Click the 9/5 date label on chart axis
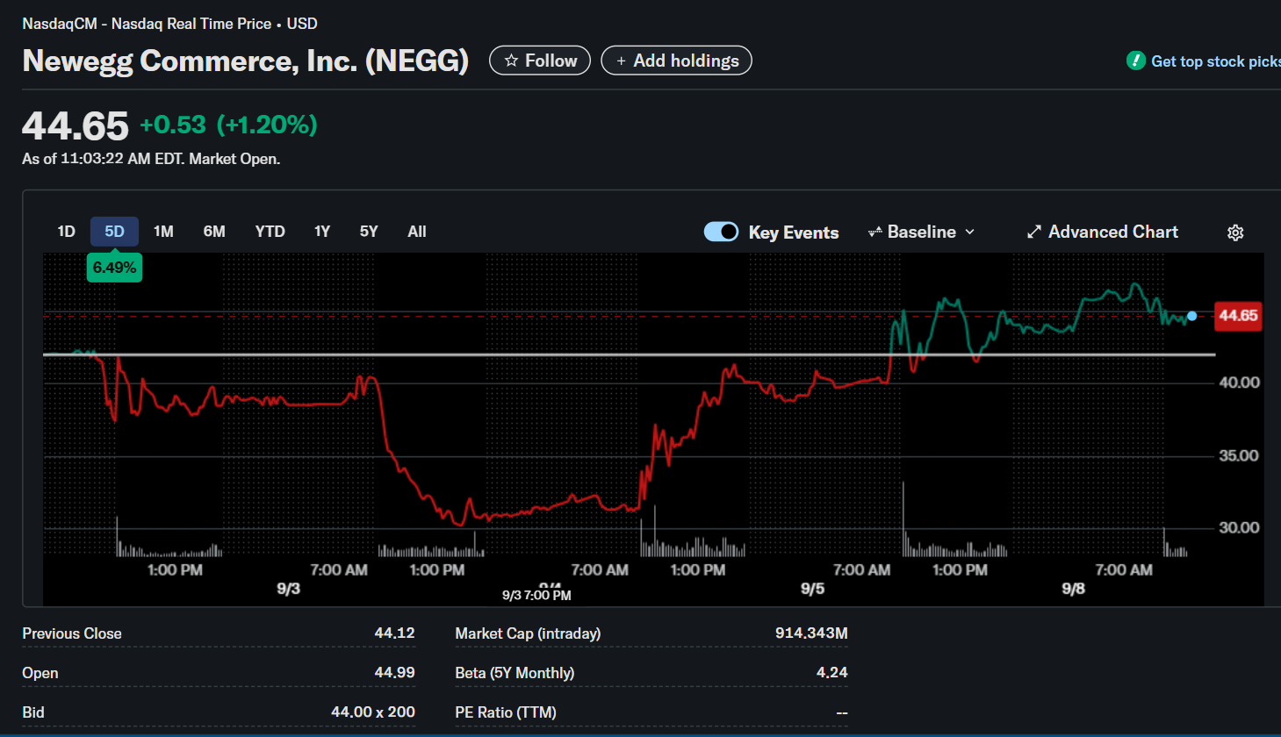The width and height of the screenshot is (1281, 737). tap(812, 589)
